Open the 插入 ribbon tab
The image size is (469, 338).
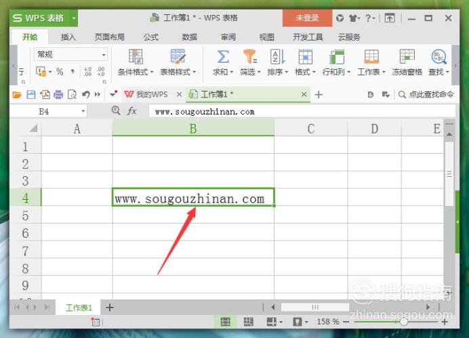coord(68,37)
